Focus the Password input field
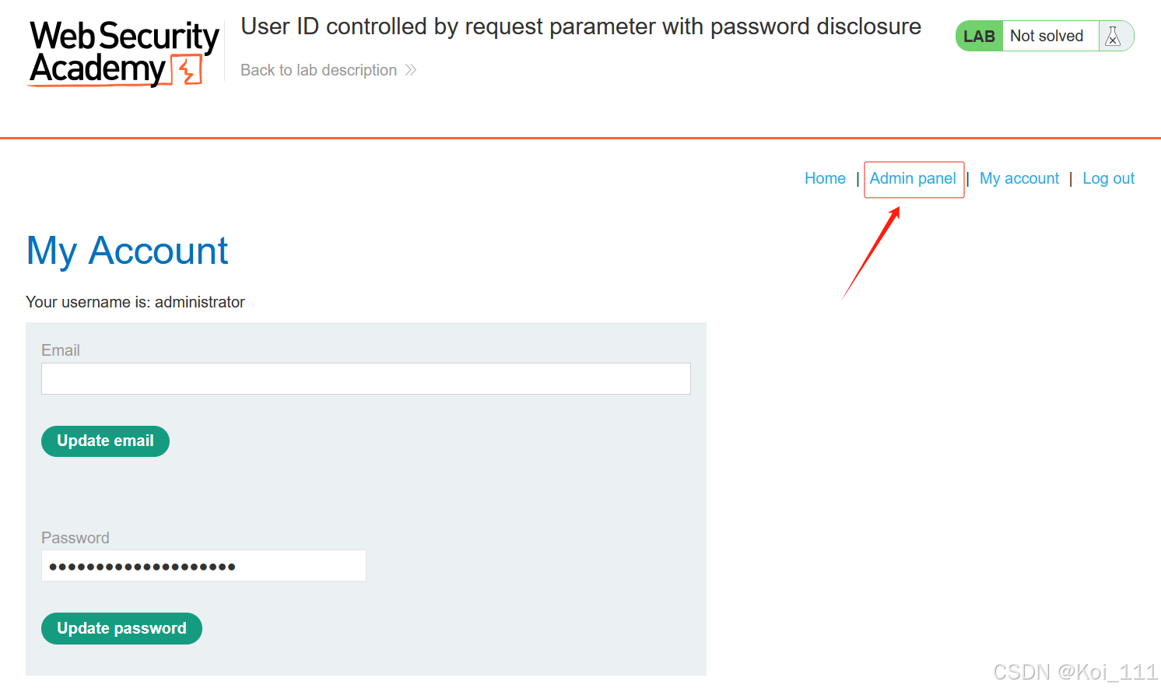The height and width of the screenshot is (692, 1161). tap(204, 566)
